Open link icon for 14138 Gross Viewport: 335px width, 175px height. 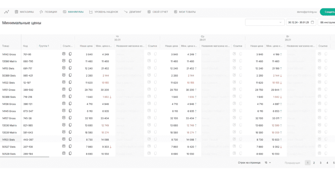click(x=64, y=103)
